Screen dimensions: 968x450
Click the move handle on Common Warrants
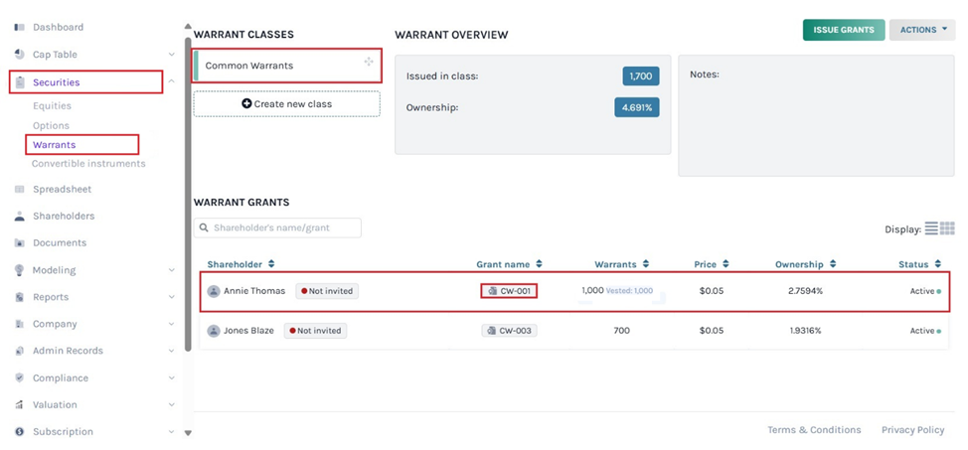coord(369,63)
